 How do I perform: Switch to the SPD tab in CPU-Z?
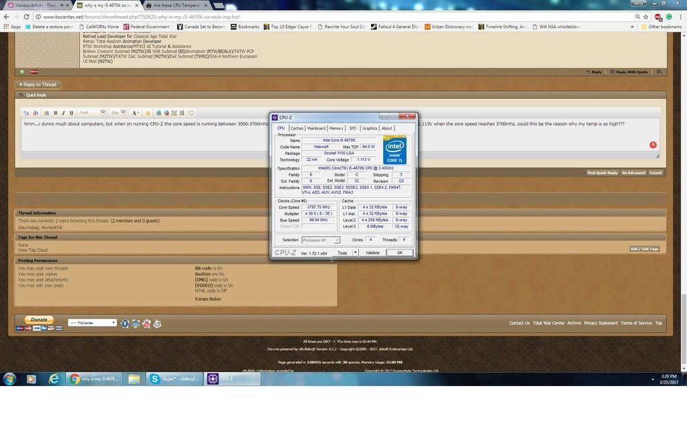pyautogui.click(x=353, y=128)
